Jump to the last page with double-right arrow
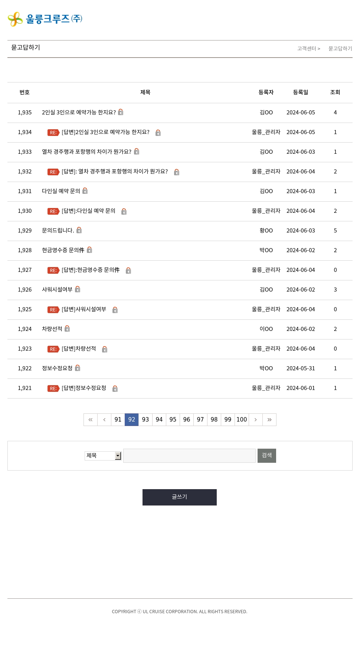 [x=269, y=420]
